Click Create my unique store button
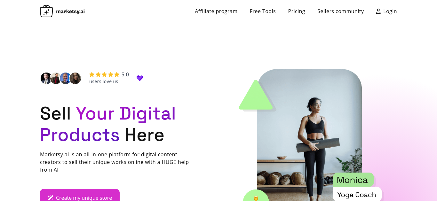 (x=80, y=195)
